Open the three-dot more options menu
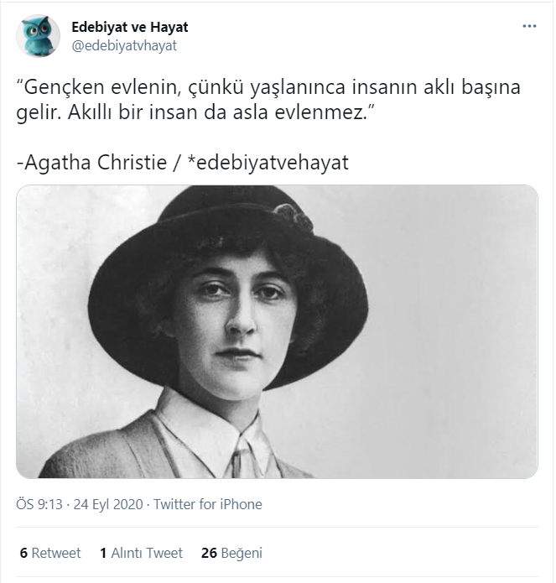 529,26
